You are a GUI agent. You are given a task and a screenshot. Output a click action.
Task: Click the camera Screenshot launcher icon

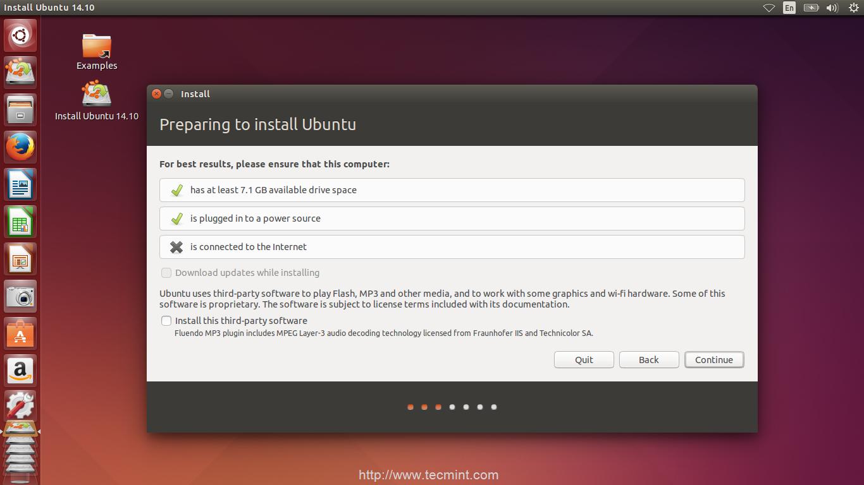20,296
